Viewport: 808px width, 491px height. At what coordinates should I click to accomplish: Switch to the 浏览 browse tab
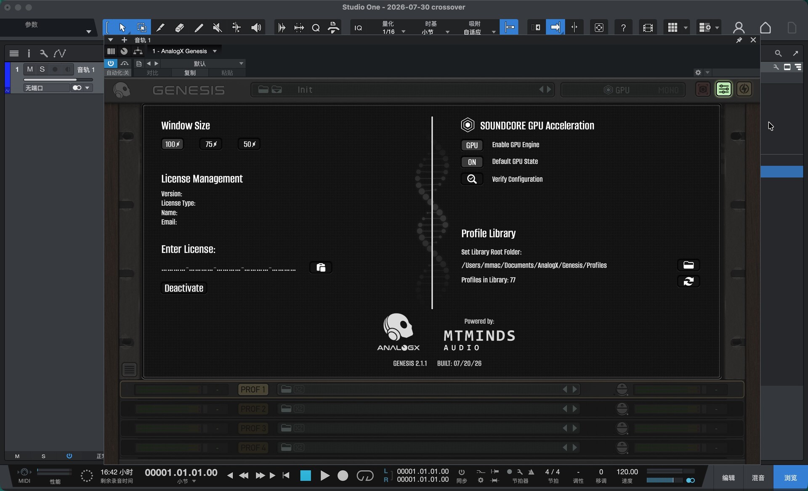pos(790,478)
